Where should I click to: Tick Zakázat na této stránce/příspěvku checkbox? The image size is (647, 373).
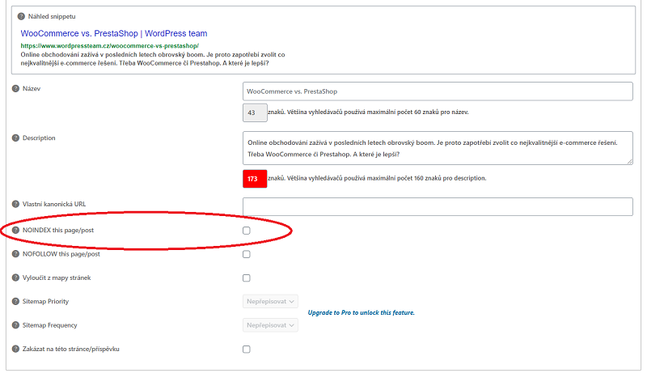point(247,350)
